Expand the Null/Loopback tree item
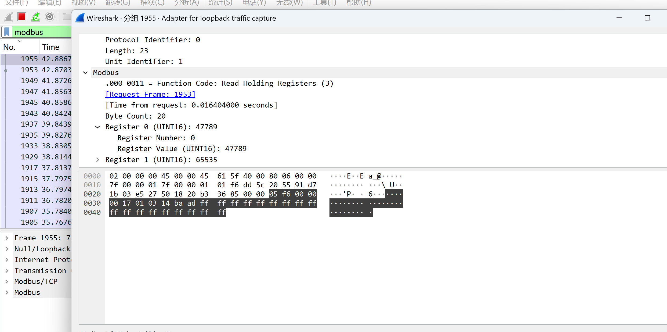 pos(7,249)
